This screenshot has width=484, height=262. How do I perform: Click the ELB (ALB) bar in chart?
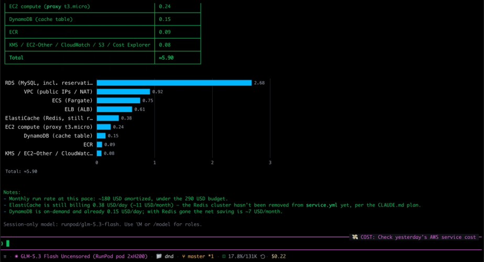point(115,109)
